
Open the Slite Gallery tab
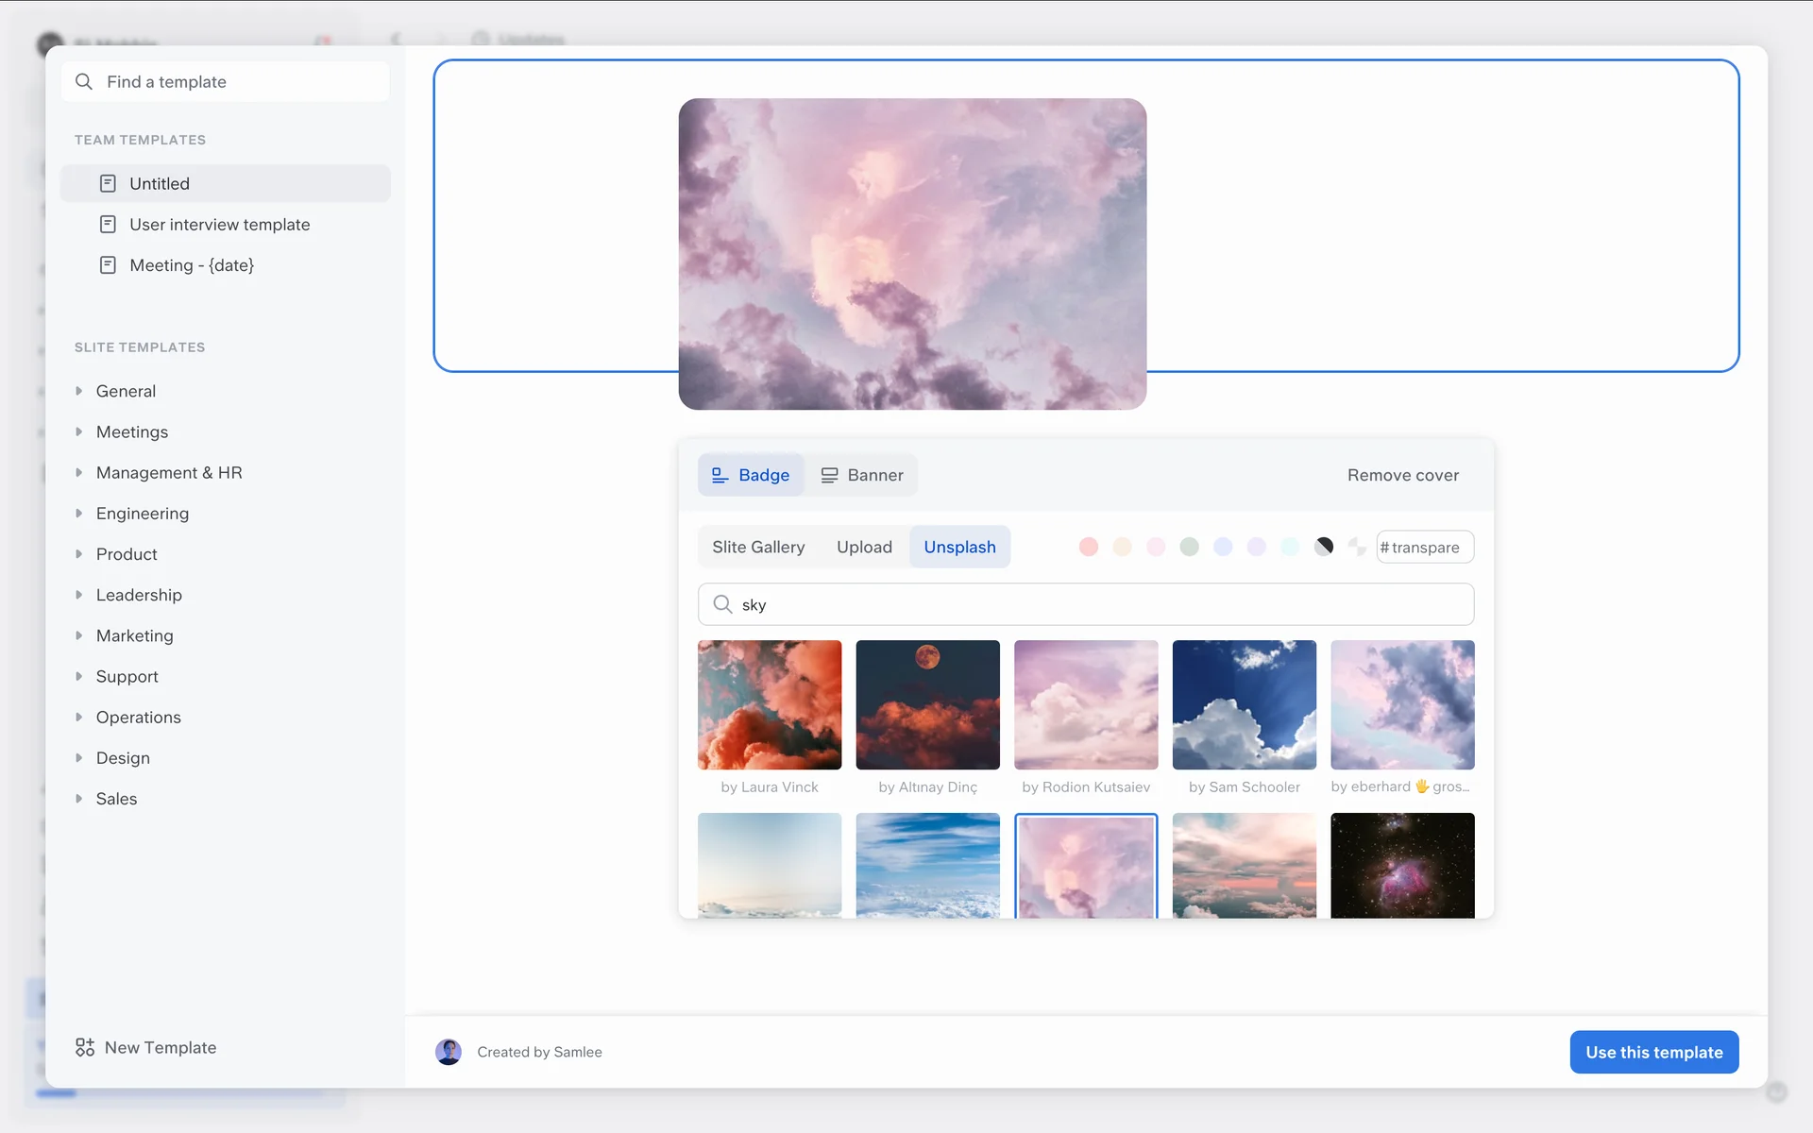point(758,547)
